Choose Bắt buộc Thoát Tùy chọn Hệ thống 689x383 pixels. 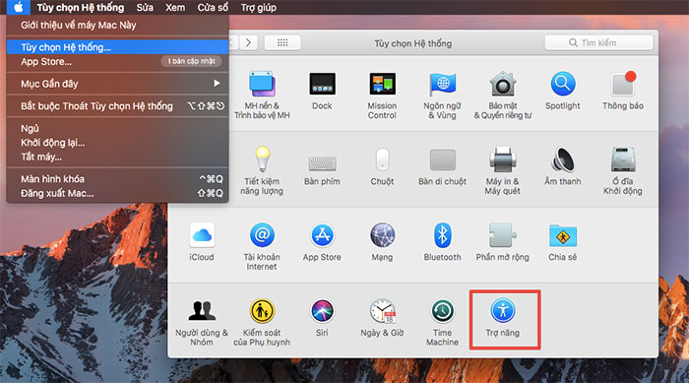pos(118,106)
